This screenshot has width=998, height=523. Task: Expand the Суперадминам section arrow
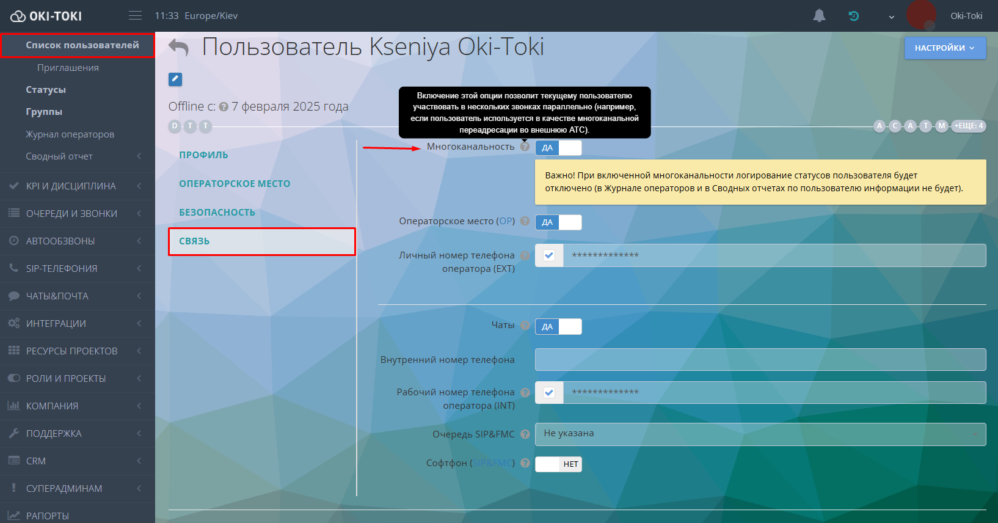coord(139,488)
